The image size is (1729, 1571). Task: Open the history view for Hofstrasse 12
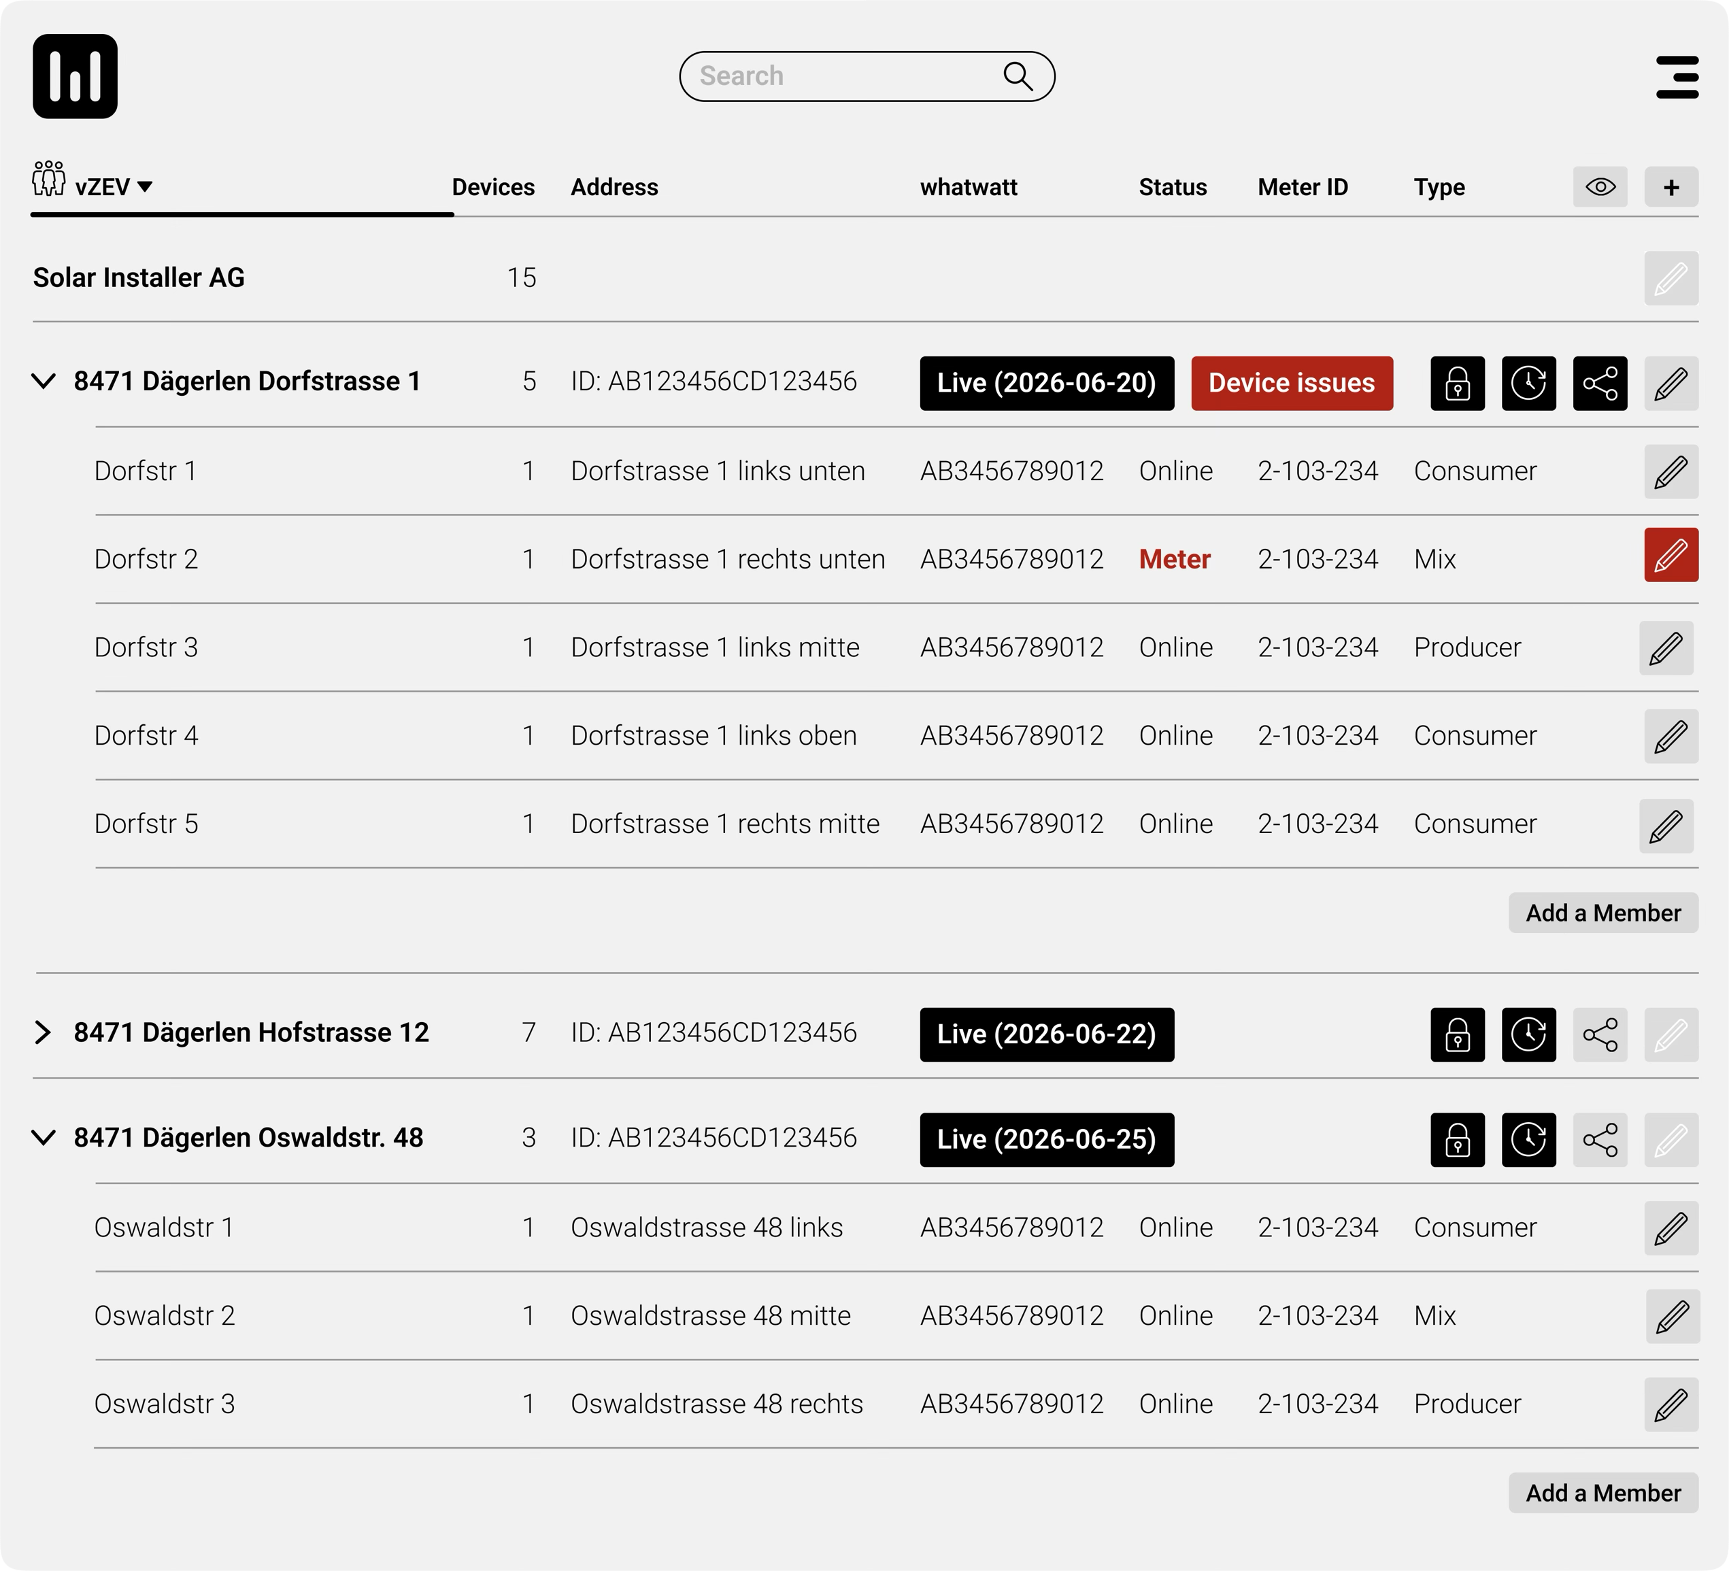[1529, 1035]
